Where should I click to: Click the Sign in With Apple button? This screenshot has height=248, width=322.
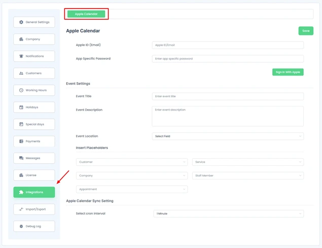tap(288, 72)
